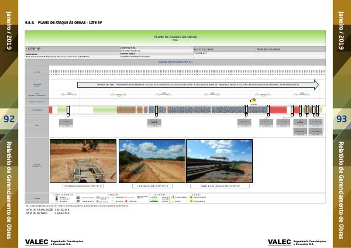Image resolution: width=351 pixels, height=248 pixels.
Task: Click the large red segment near bar's right end
Action: click(278, 110)
